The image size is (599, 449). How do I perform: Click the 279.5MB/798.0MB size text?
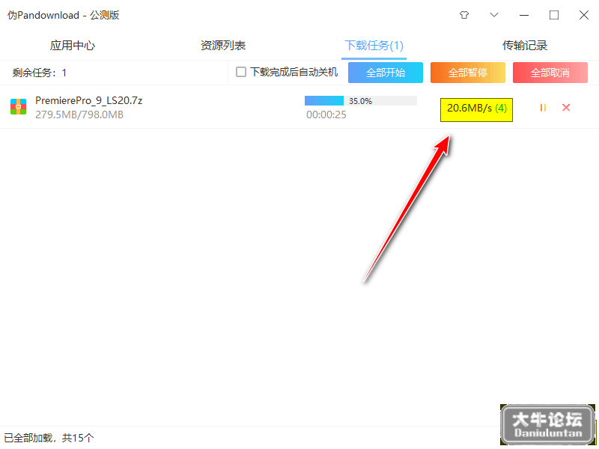[x=79, y=114]
